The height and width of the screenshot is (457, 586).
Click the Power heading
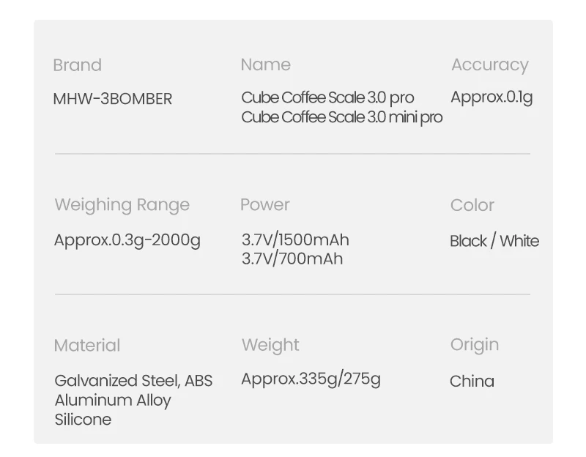[265, 205]
